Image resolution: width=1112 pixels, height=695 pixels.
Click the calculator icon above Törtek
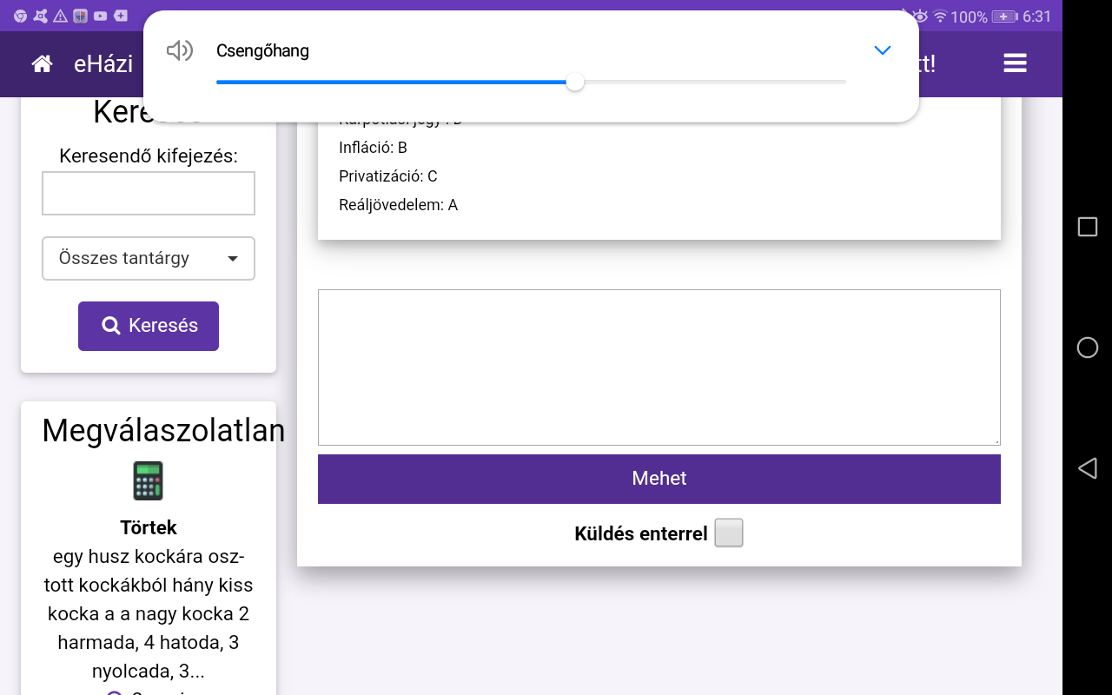point(148,480)
